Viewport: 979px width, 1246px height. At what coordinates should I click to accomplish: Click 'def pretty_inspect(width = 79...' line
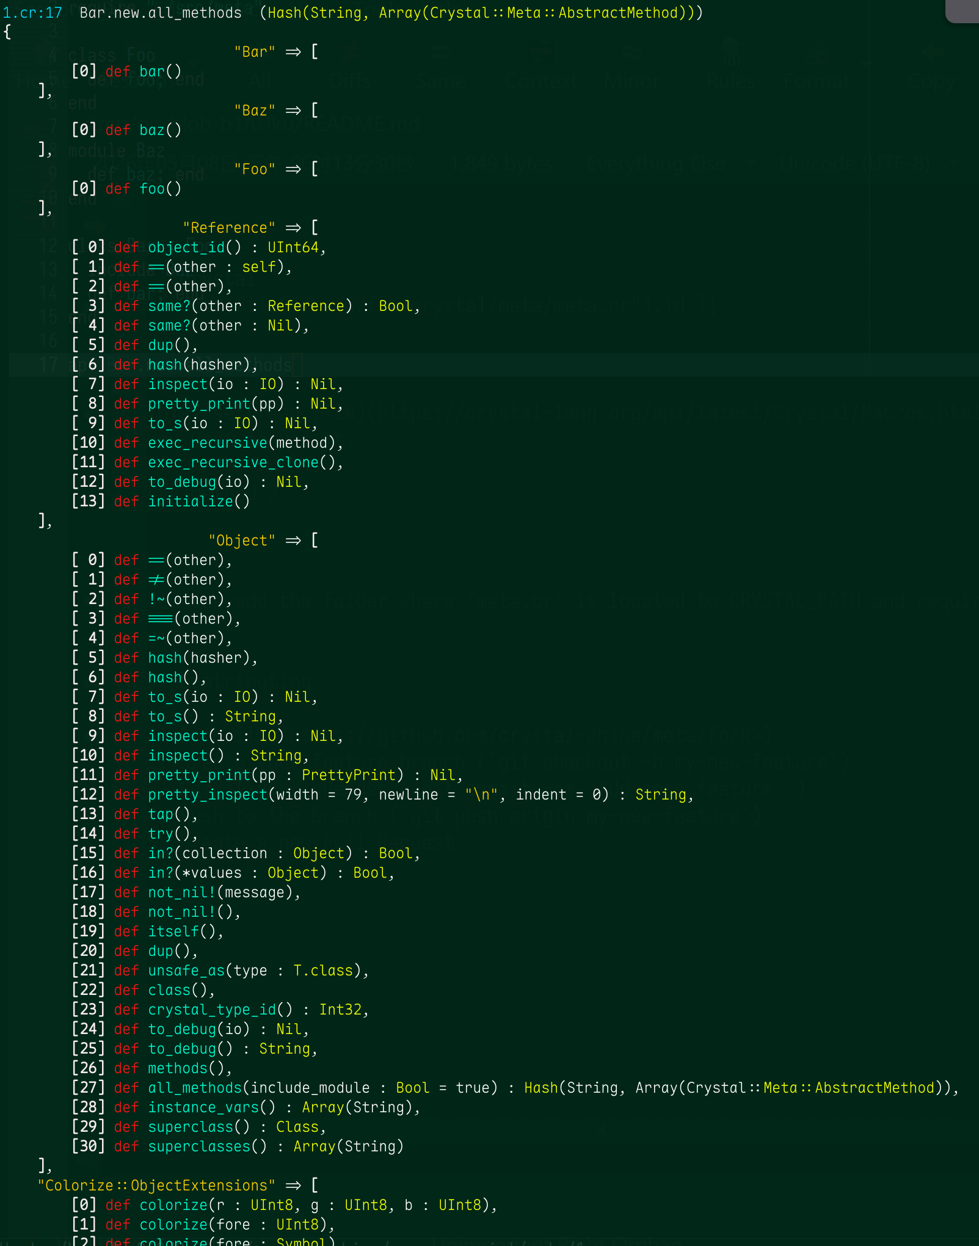click(x=404, y=795)
